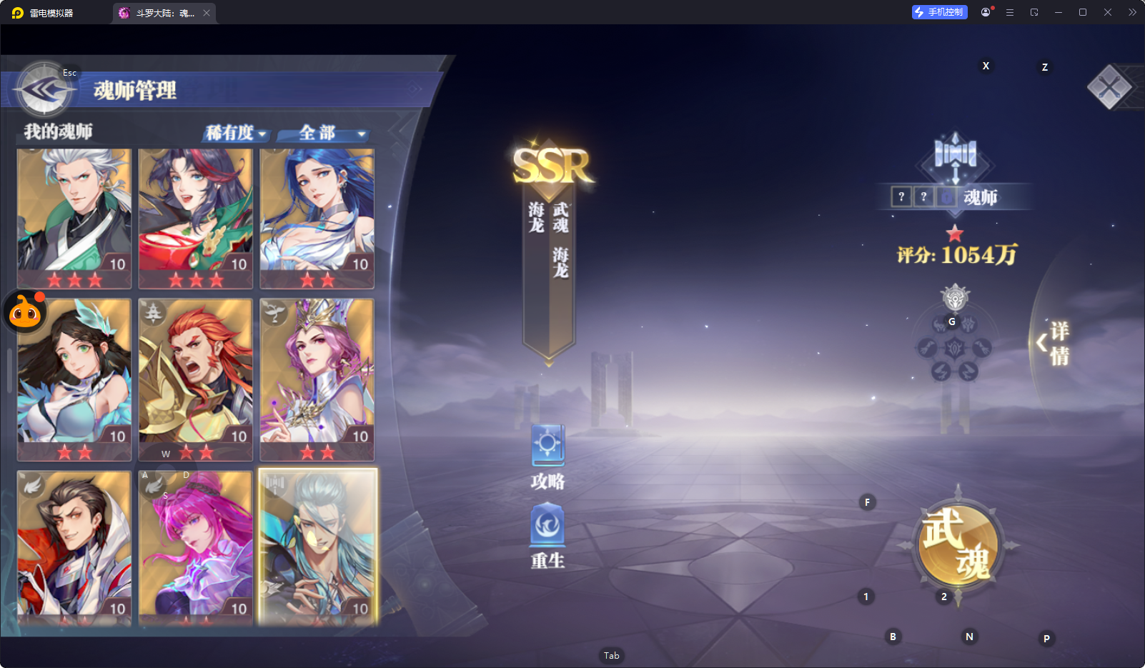
Task: Select the red-haired armored warrior card
Action: pos(196,379)
